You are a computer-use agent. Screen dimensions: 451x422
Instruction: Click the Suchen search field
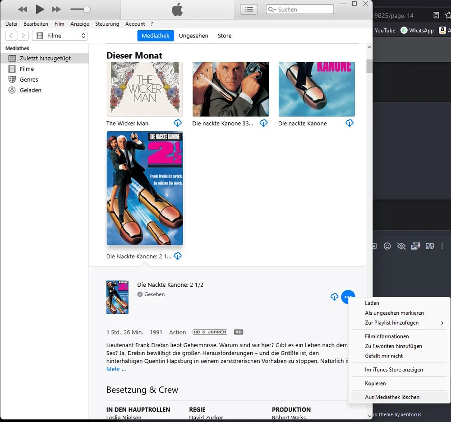click(x=300, y=9)
